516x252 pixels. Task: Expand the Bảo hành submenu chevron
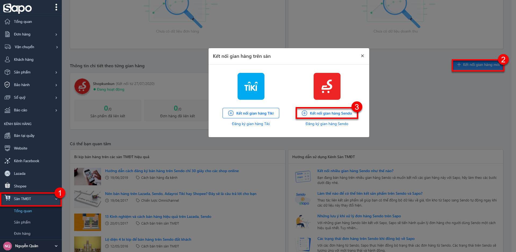[56, 85]
